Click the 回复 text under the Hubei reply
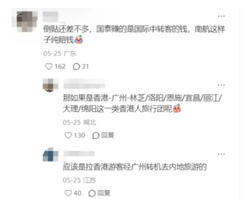 click(x=108, y=135)
